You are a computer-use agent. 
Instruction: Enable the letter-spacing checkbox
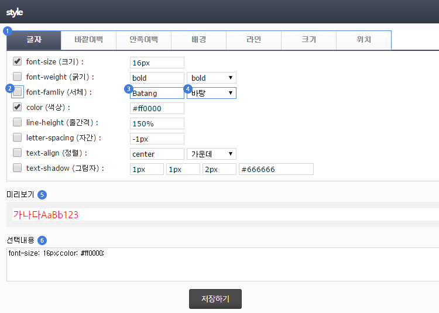[18, 137]
